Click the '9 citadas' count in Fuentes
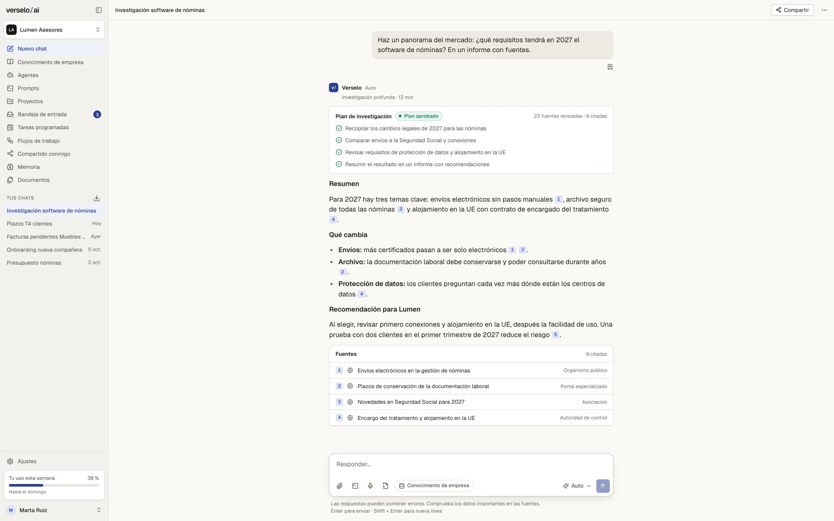 [x=596, y=354]
